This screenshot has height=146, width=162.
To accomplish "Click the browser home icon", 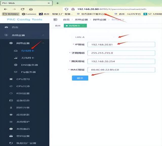I will tap(31, 9).
